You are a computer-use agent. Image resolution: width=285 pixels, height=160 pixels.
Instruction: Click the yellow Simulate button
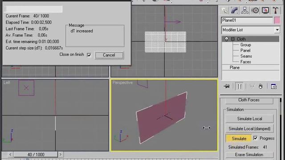(x=239, y=138)
